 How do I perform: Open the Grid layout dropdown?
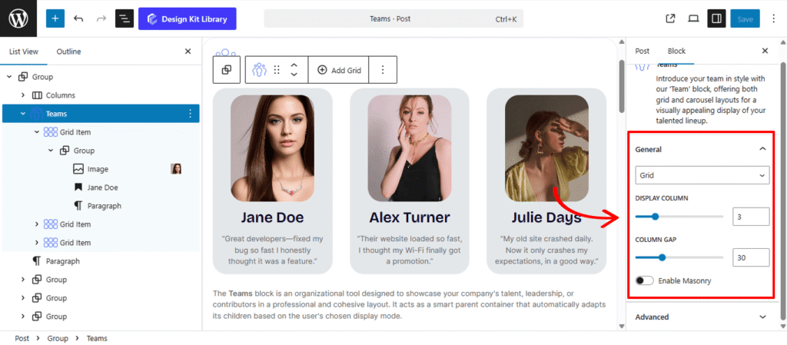tap(702, 175)
